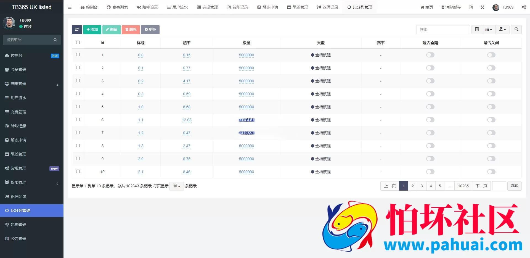Focus the page number jump input
Image resolution: width=530 pixels, height=258 pixels.
[499, 186]
